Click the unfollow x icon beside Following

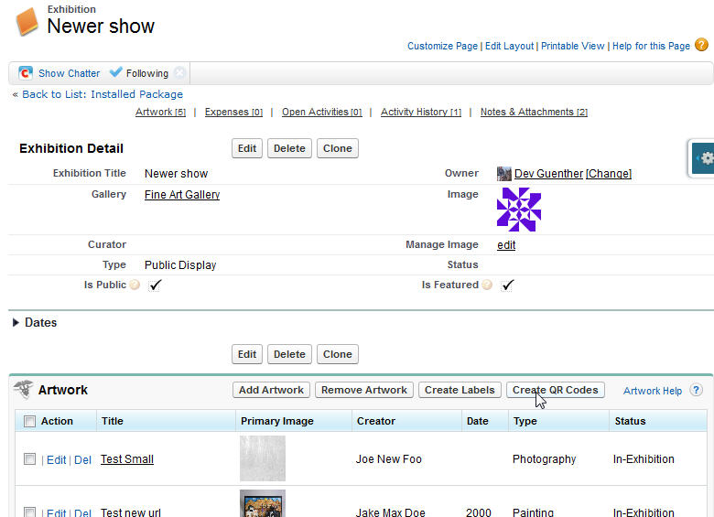coord(179,73)
